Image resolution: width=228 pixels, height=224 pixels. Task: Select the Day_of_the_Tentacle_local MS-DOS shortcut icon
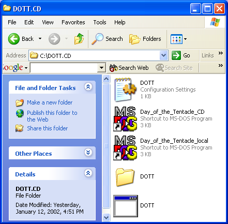point(125,147)
